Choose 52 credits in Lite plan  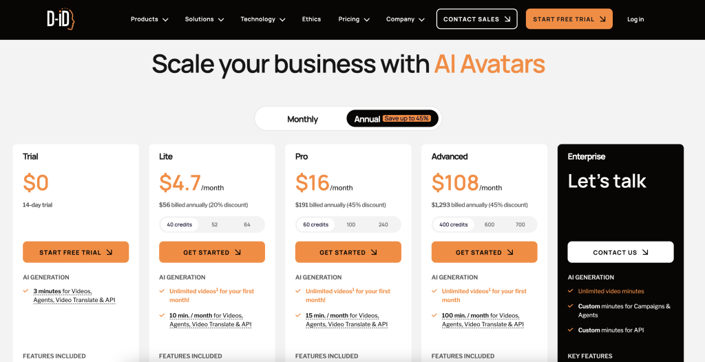coord(215,224)
